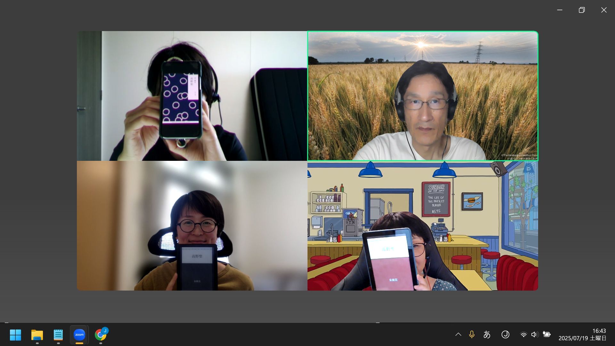Toggle Japanese IME あ input mode

[487, 334]
